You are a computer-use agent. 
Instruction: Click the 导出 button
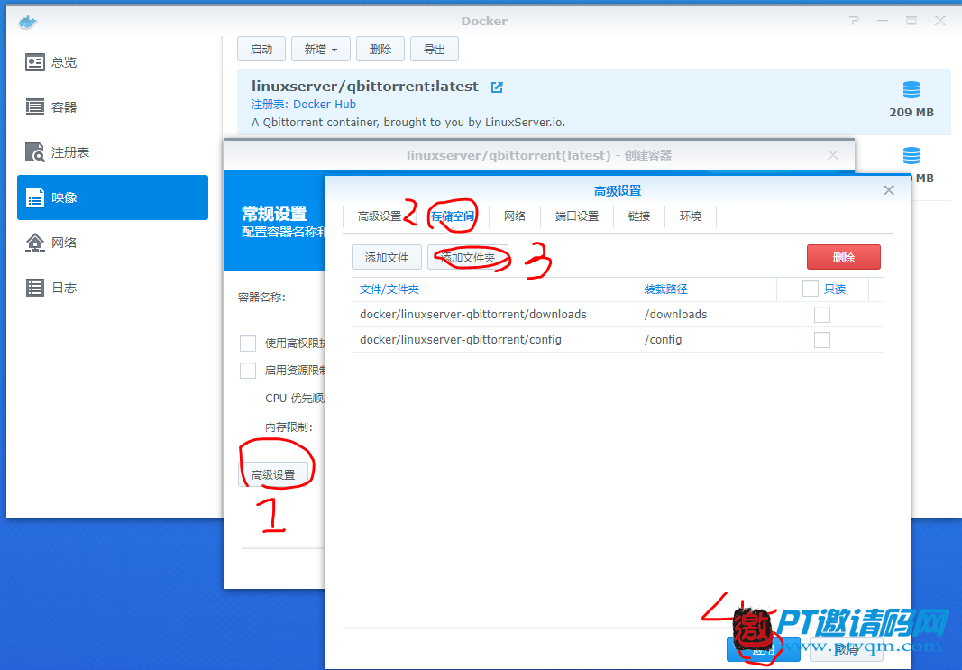[435, 49]
